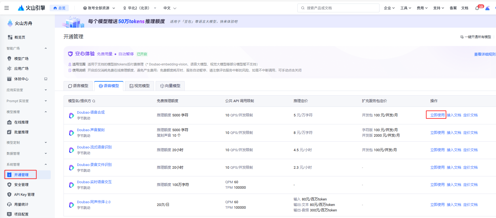496x218 pixels.
Task: Switch to 语音模型 tab
Action: tap(109, 86)
